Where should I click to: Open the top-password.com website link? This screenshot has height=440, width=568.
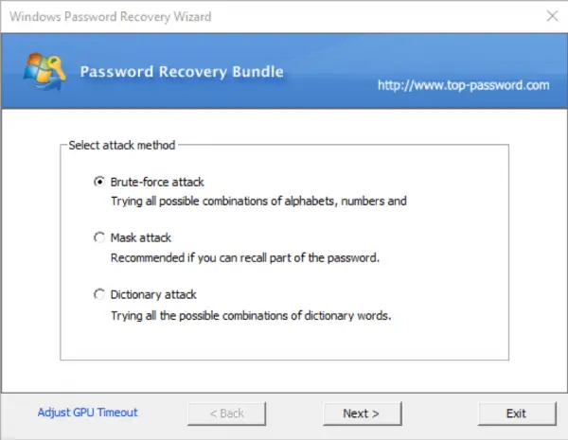click(463, 85)
